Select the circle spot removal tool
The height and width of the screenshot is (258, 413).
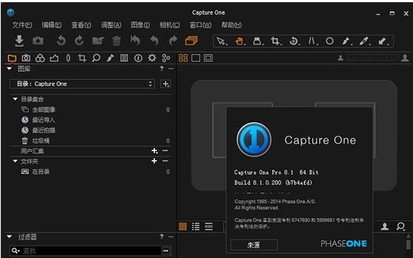(329, 41)
